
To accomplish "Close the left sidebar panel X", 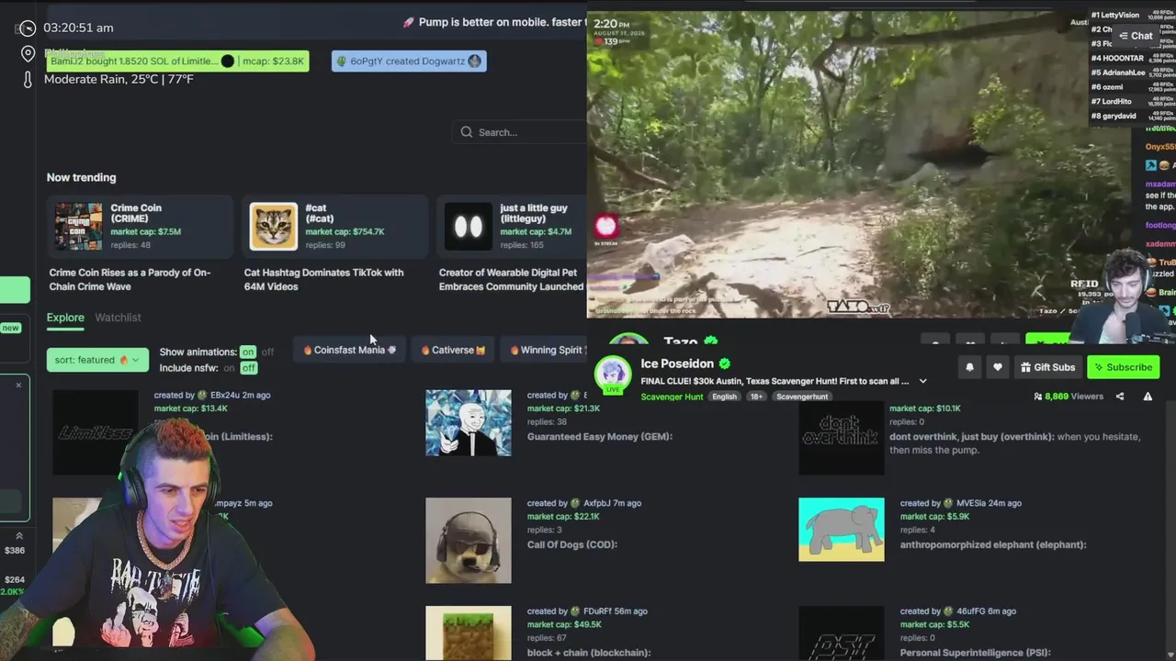I will click(x=18, y=386).
